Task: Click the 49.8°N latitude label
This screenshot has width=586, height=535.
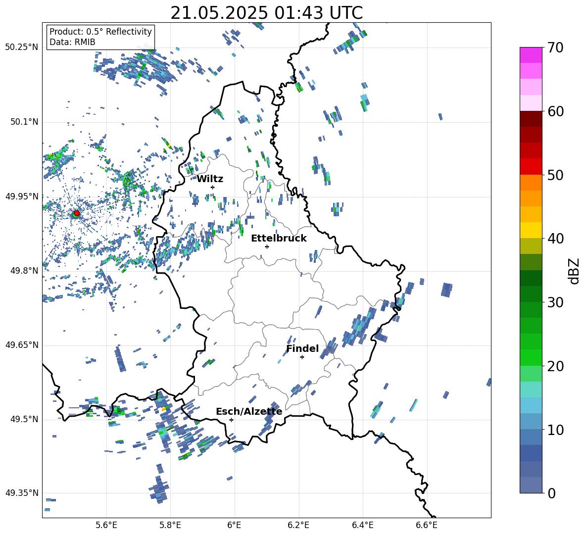Action: pyautogui.click(x=24, y=271)
